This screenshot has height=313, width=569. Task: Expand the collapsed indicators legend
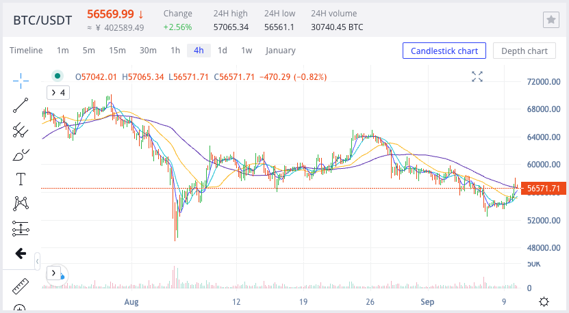point(57,92)
